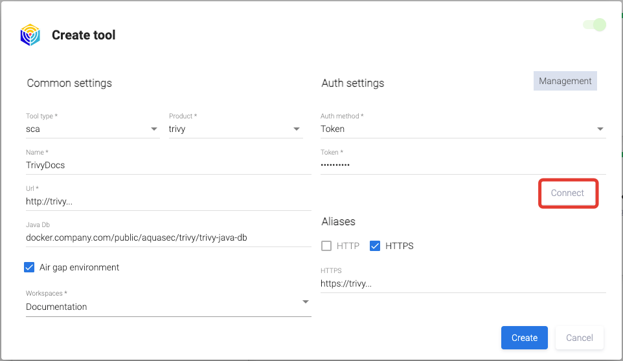
Task: Cancel the tool creation dialog
Action: click(579, 338)
